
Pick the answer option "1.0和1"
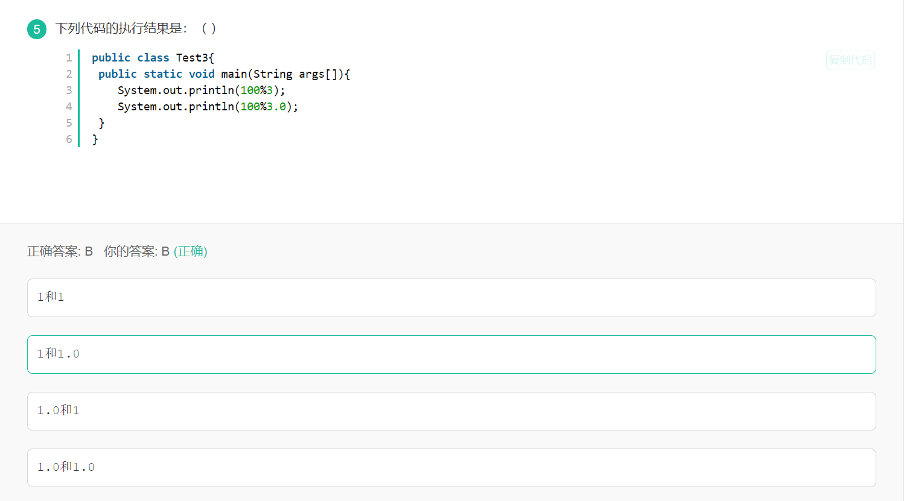click(x=451, y=411)
